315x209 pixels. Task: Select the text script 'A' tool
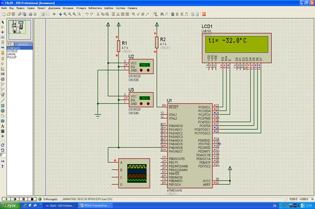3,126
